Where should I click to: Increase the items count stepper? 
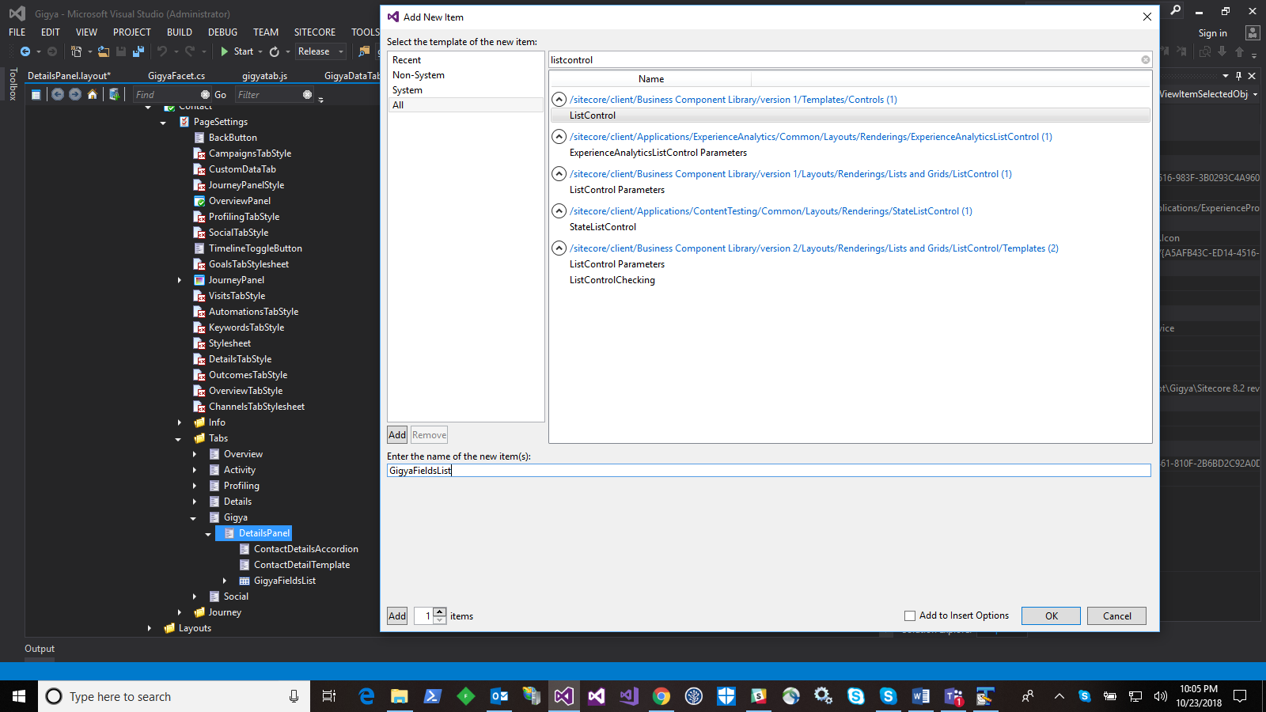coord(440,612)
